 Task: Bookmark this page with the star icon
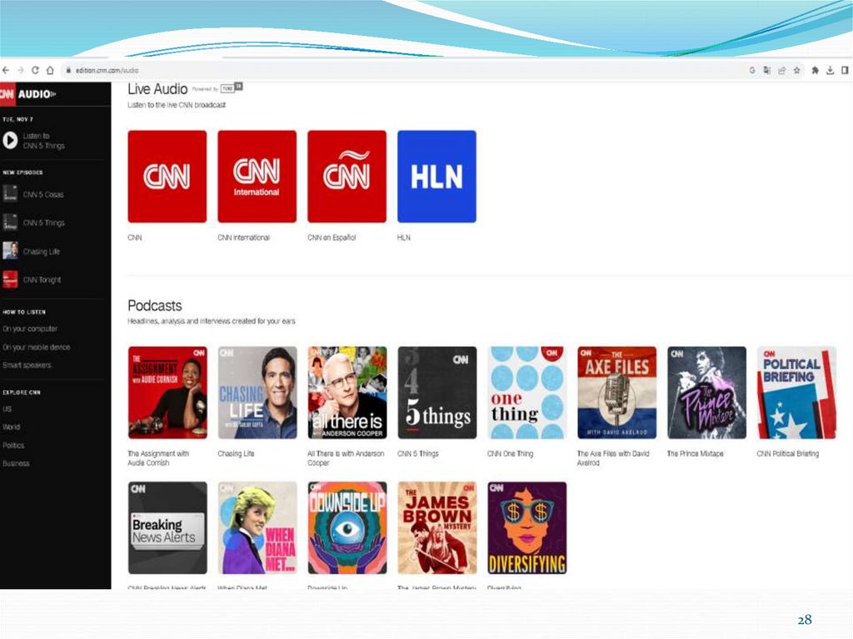pyautogui.click(x=797, y=70)
